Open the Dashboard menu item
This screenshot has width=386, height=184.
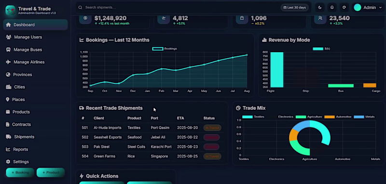click(x=35, y=25)
